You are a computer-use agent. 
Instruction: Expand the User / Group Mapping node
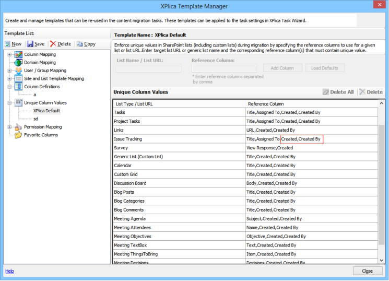click(x=9, y=71)
